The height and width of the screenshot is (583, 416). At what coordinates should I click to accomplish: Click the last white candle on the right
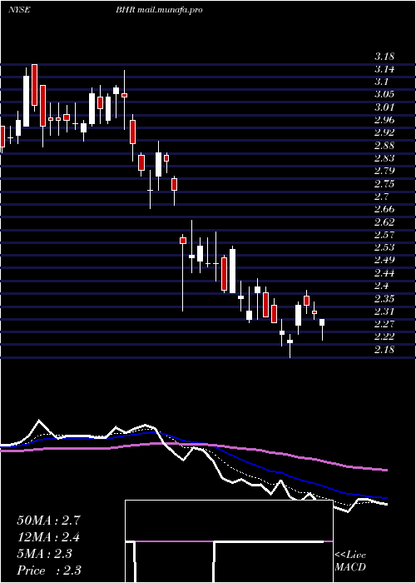click(x=322, y=330)
